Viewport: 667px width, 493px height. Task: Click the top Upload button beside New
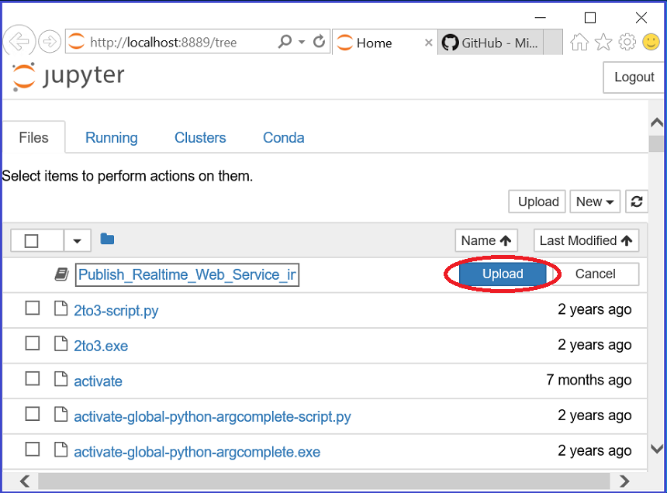(537, 202)
